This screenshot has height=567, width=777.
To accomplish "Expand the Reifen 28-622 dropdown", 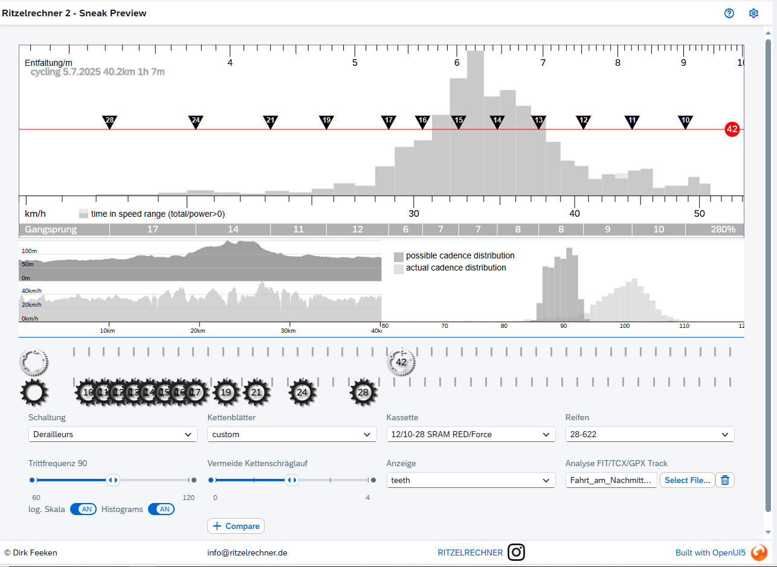I will [x=650, y=434].
